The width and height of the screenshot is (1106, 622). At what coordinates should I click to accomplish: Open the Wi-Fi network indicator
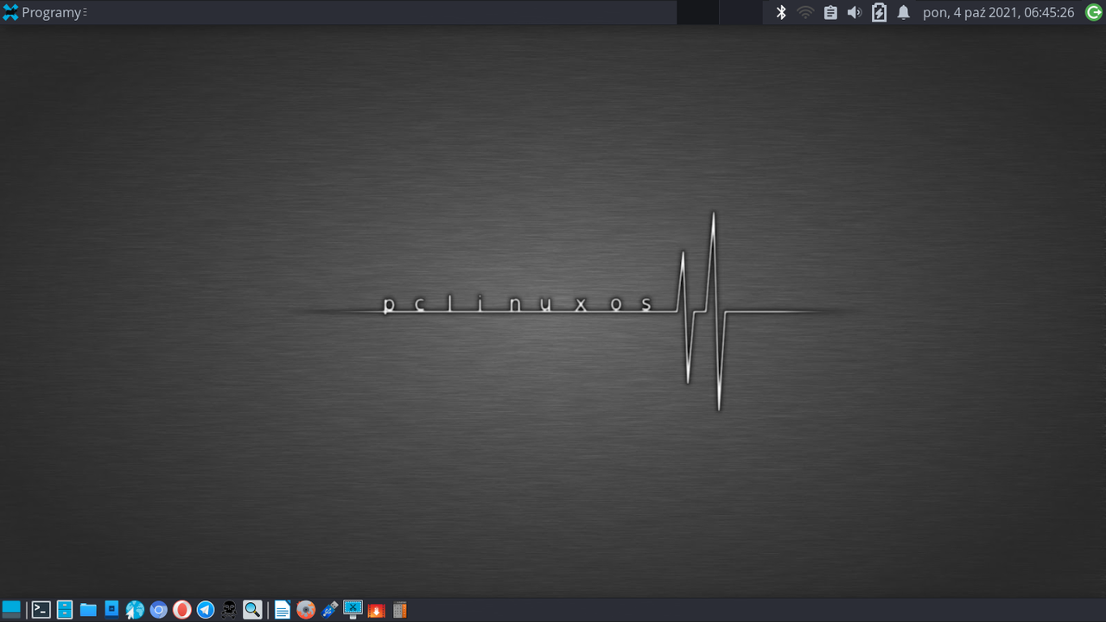point(805,12)
